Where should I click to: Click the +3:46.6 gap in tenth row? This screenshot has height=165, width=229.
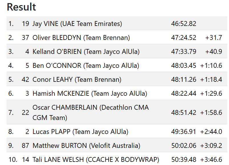point(211,160)
